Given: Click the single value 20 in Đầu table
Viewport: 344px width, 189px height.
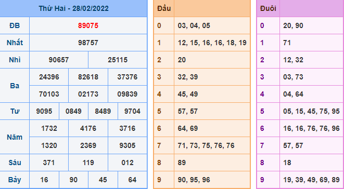Looking at the screenshot, I should coord(182,60).
